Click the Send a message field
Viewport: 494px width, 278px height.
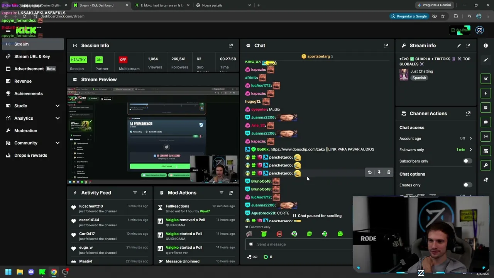point(299,244)
